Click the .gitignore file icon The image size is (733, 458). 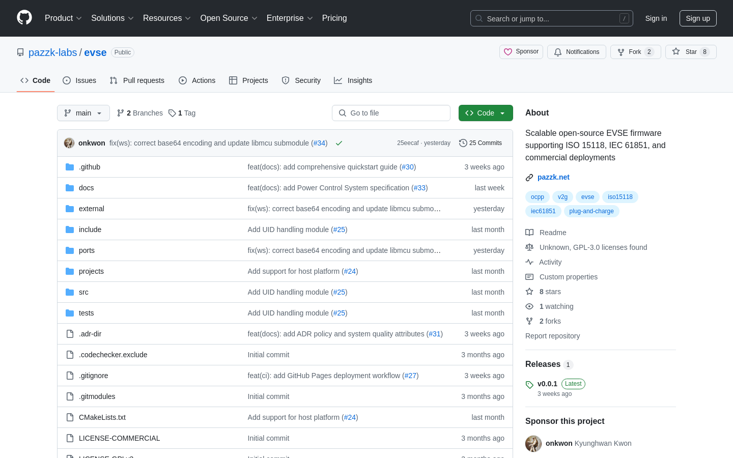pyautogui.click(x=70, y=376)
